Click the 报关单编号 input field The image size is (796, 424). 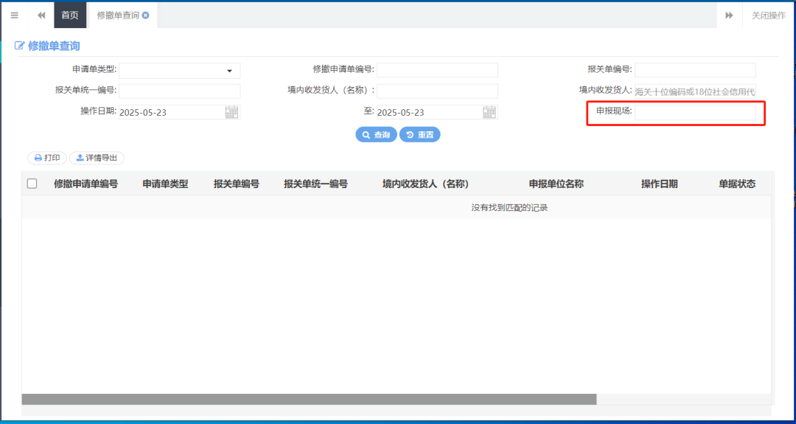point(694,70)
